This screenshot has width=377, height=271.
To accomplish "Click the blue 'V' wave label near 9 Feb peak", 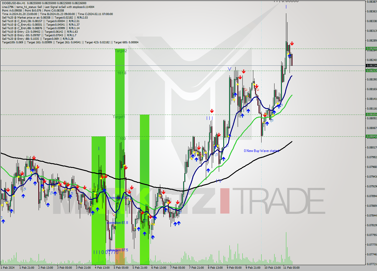I will 229,69.
